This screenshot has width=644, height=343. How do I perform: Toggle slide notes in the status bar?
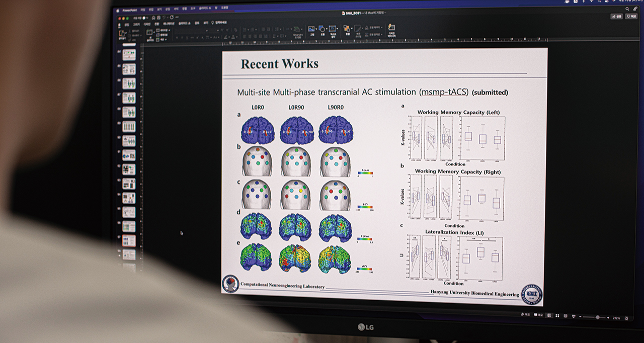click(525, 314)
